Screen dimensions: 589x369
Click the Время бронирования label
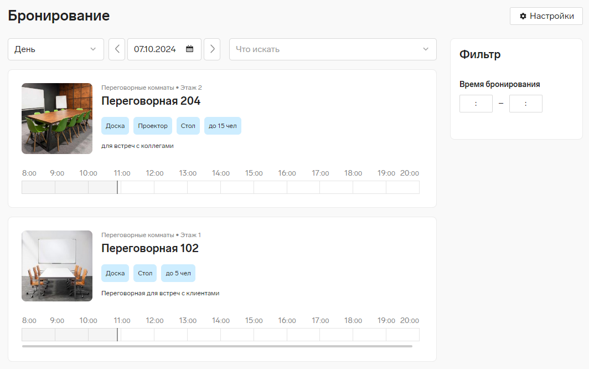pos(499,84)
